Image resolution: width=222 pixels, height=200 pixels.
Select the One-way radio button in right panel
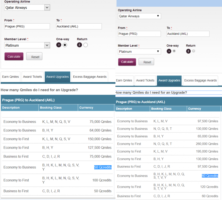click(174, 51)
